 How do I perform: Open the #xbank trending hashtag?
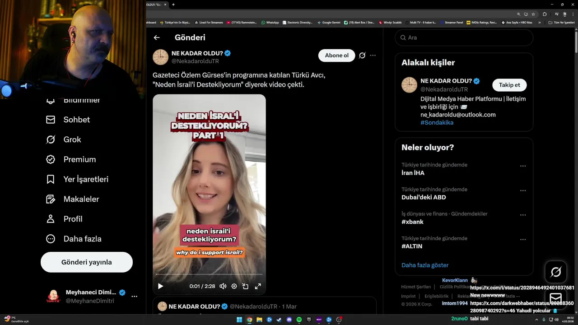coord(412,222)
